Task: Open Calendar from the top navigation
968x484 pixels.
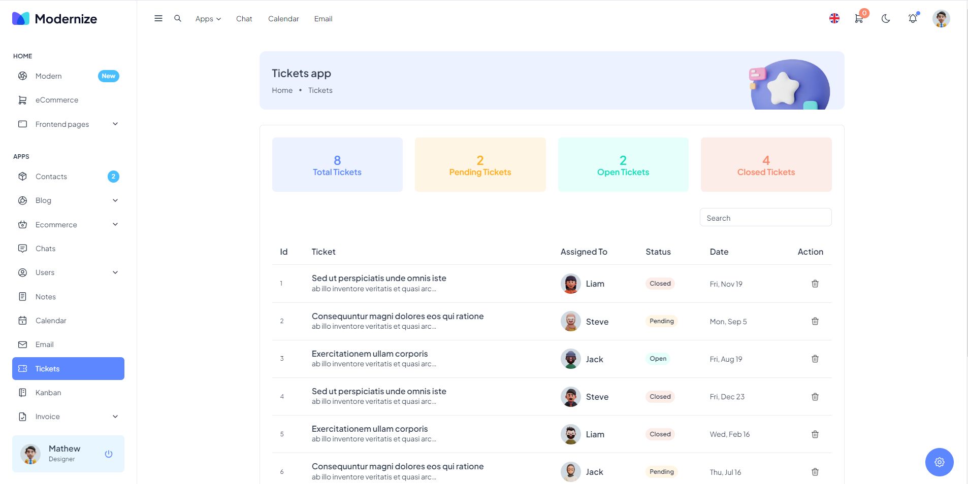Action: [x=283, y=19]
